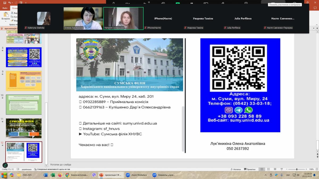The height and width of the screenshot is (179, 319).
Task: Click Олена Лук'янихіна video tile
Action: (83, 18)
